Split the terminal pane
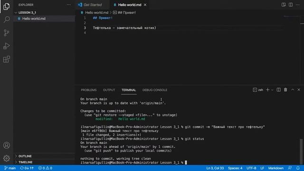Screen dimensions: 304x171 [279, 90]
